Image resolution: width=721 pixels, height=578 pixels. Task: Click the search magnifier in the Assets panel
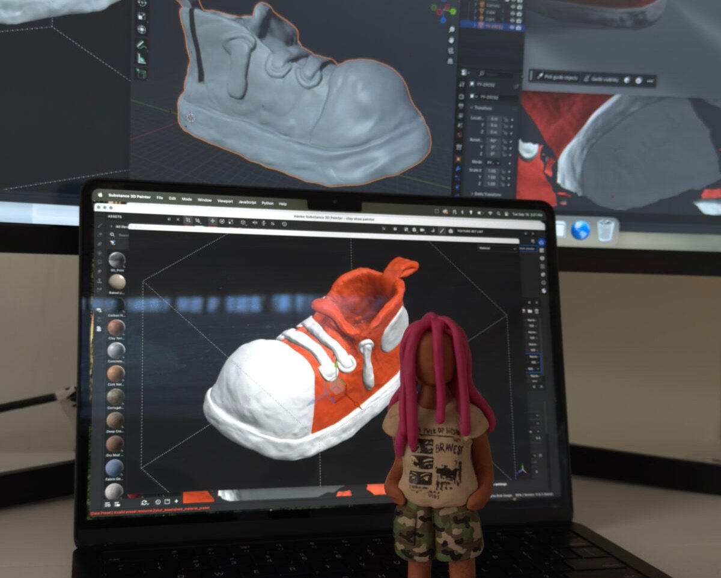point(112,235)
